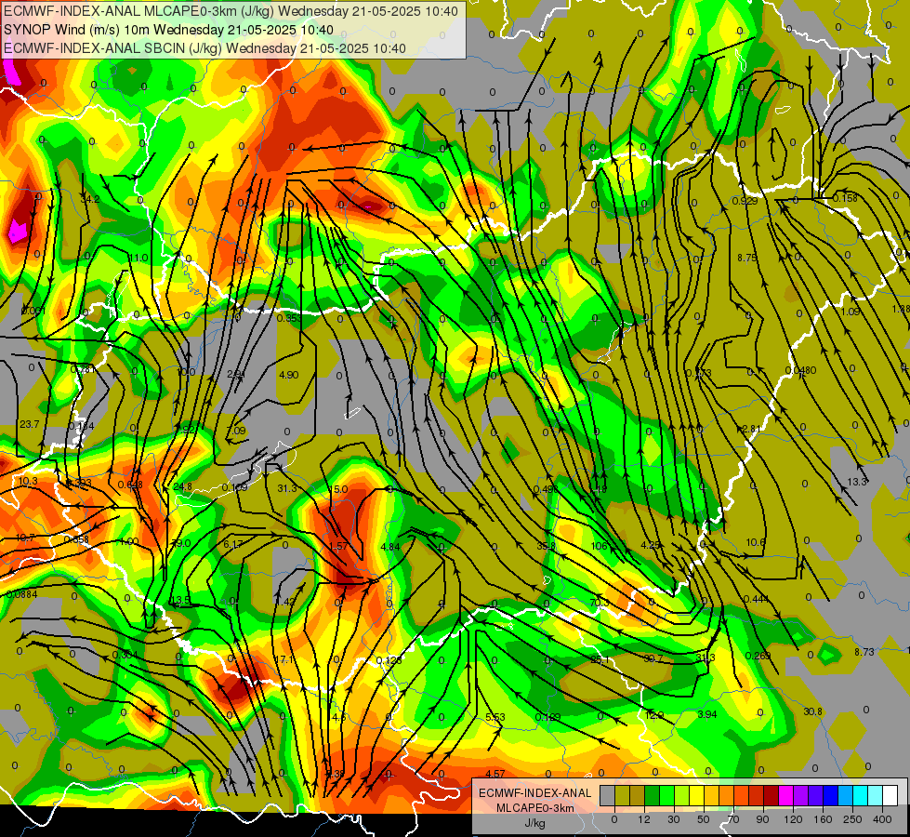Click the SBCIN title line in header

[204, 48]
